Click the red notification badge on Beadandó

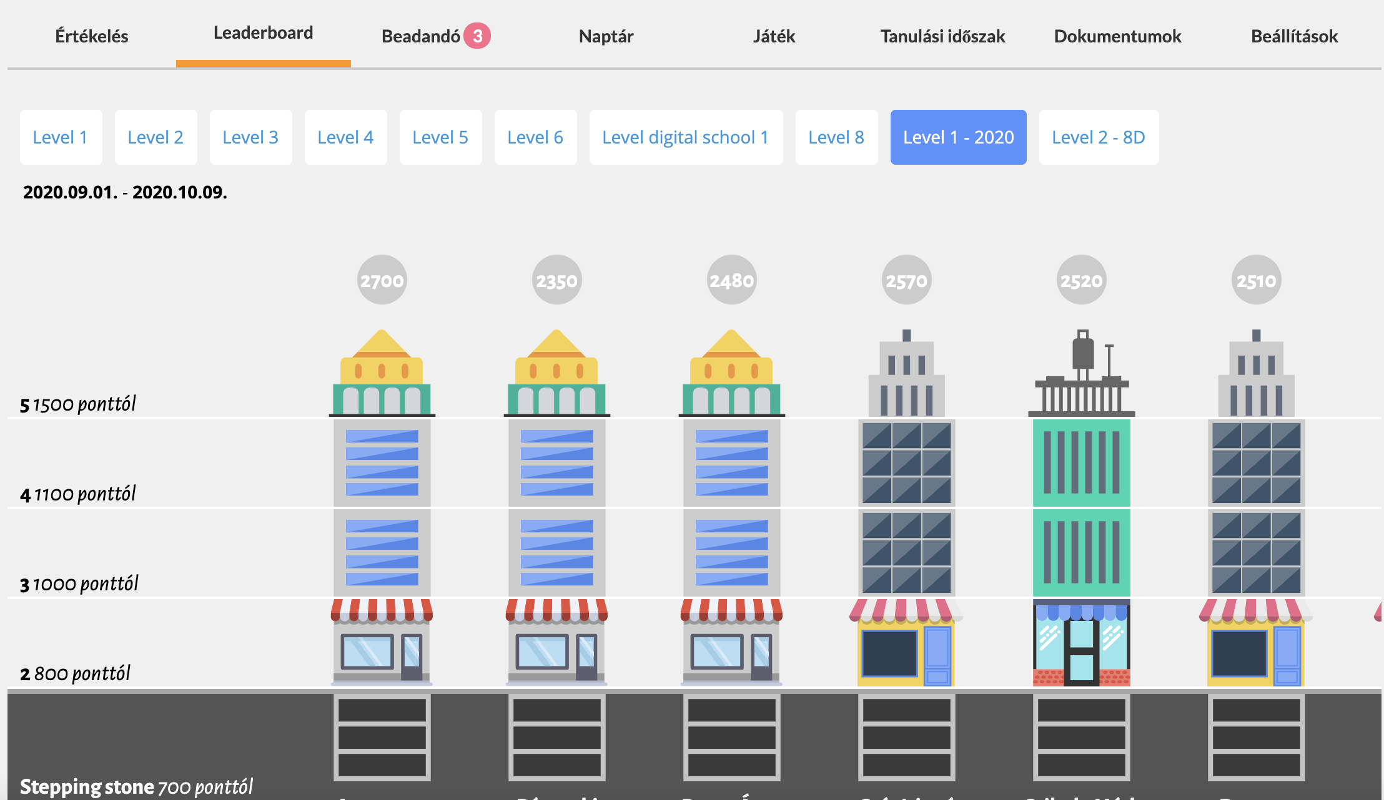(477, 36)
